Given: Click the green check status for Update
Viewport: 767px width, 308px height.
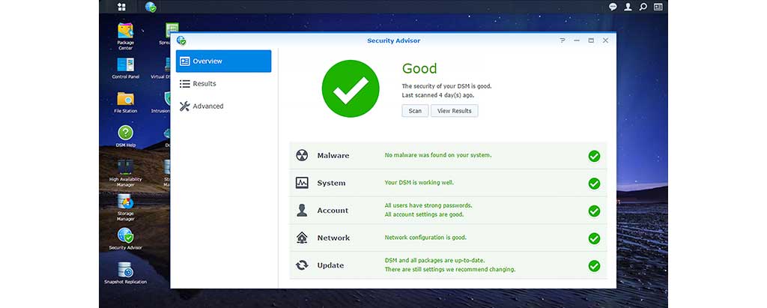Looking at the screenshot, I should point(594,266).
